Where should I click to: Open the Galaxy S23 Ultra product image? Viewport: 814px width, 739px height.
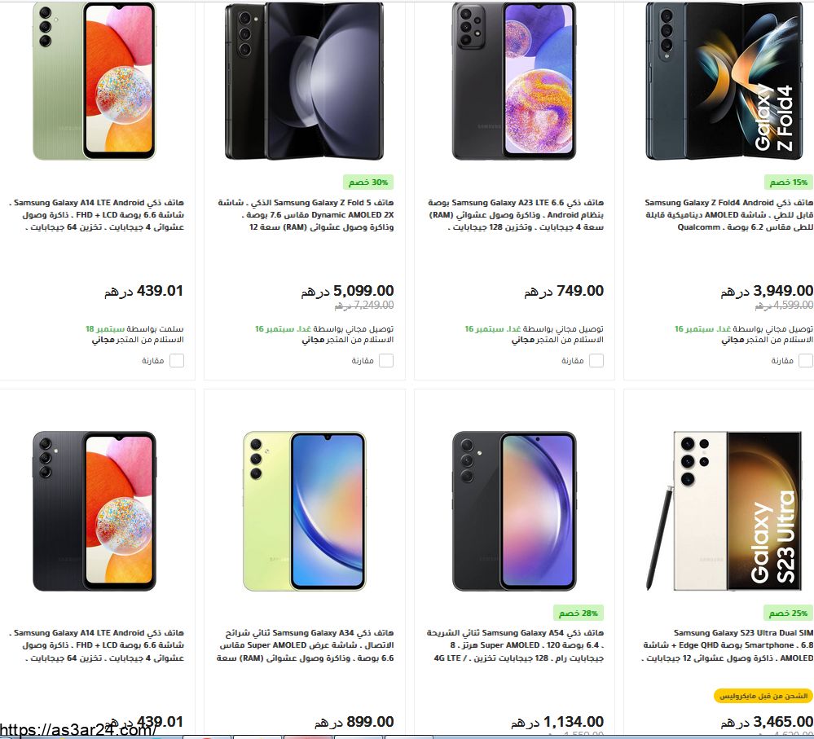(x=724, y=511)
